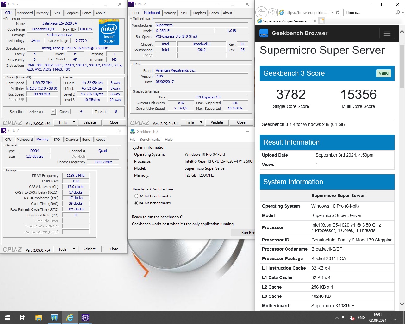Open the Geekbench Browser hamburger menu

387,33
